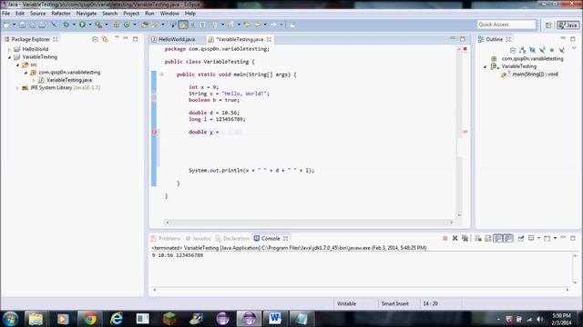Click the error marker beside double y line

(x=154, y=132)
